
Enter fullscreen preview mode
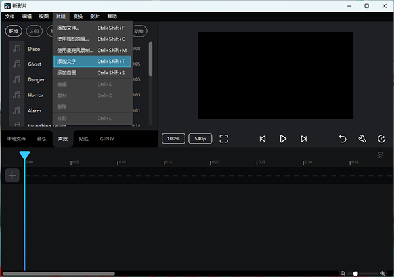click(224, 138)
